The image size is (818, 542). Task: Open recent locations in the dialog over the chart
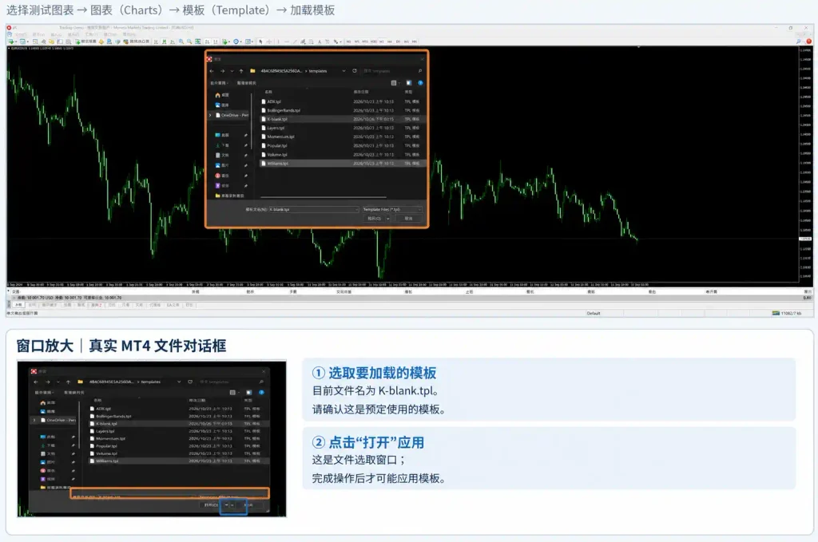pyautogui.click(x=232, y=71)
